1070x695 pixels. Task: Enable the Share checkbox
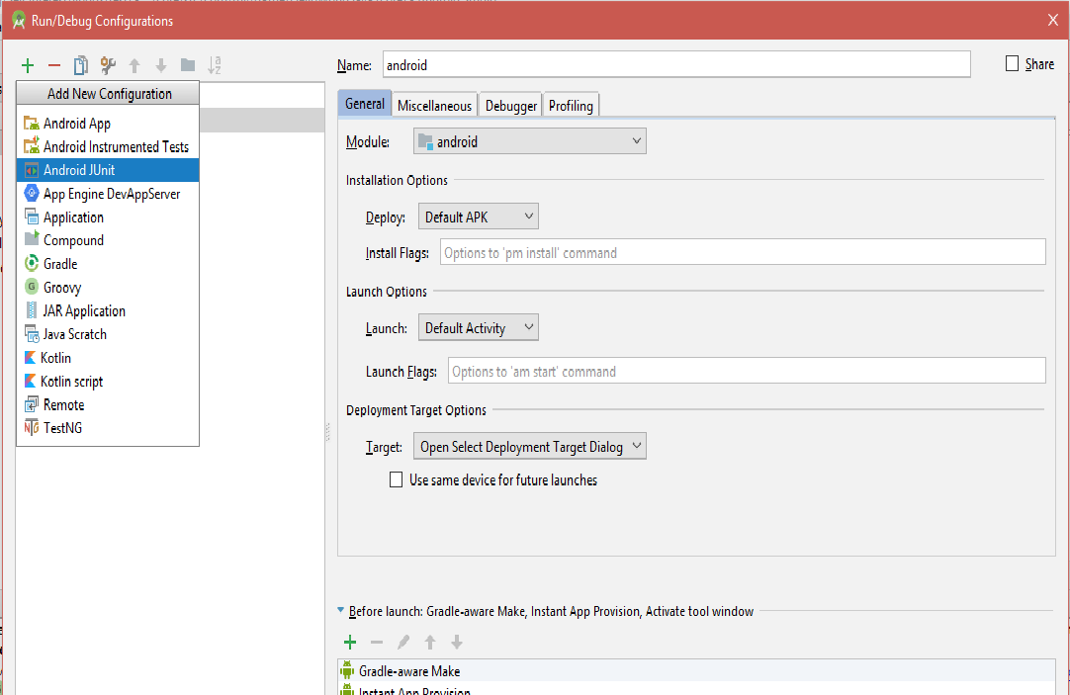click(1011, 63)
